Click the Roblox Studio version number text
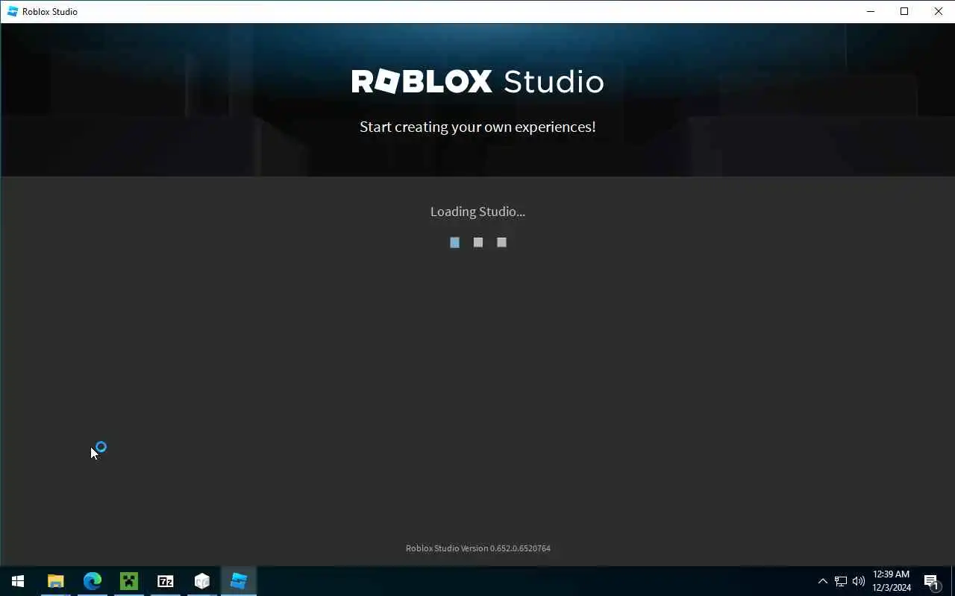955x596 pixels. [477, 548]
